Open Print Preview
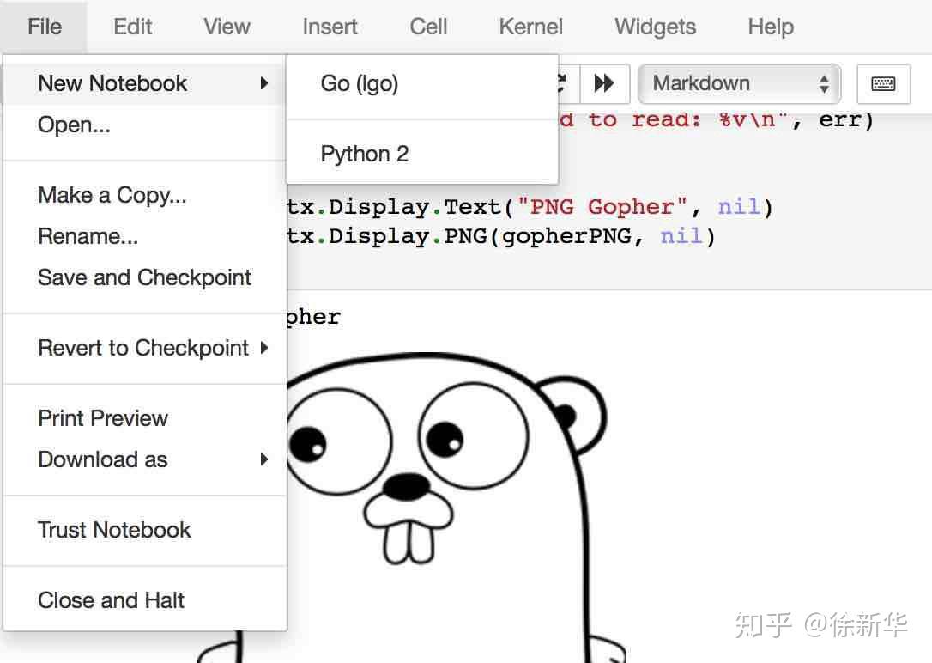Screen dimensions: 932x663 pyautogui.click(x=102, y=418)
